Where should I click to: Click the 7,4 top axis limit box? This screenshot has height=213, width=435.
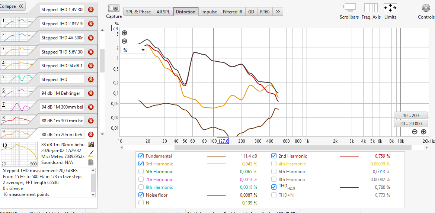pos(115,28)
